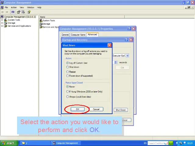195x146 pixels.
Task: Select System Tools icon in the right pane
Action: 41,20
